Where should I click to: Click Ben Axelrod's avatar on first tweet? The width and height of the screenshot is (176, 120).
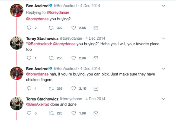coord(16,10)
